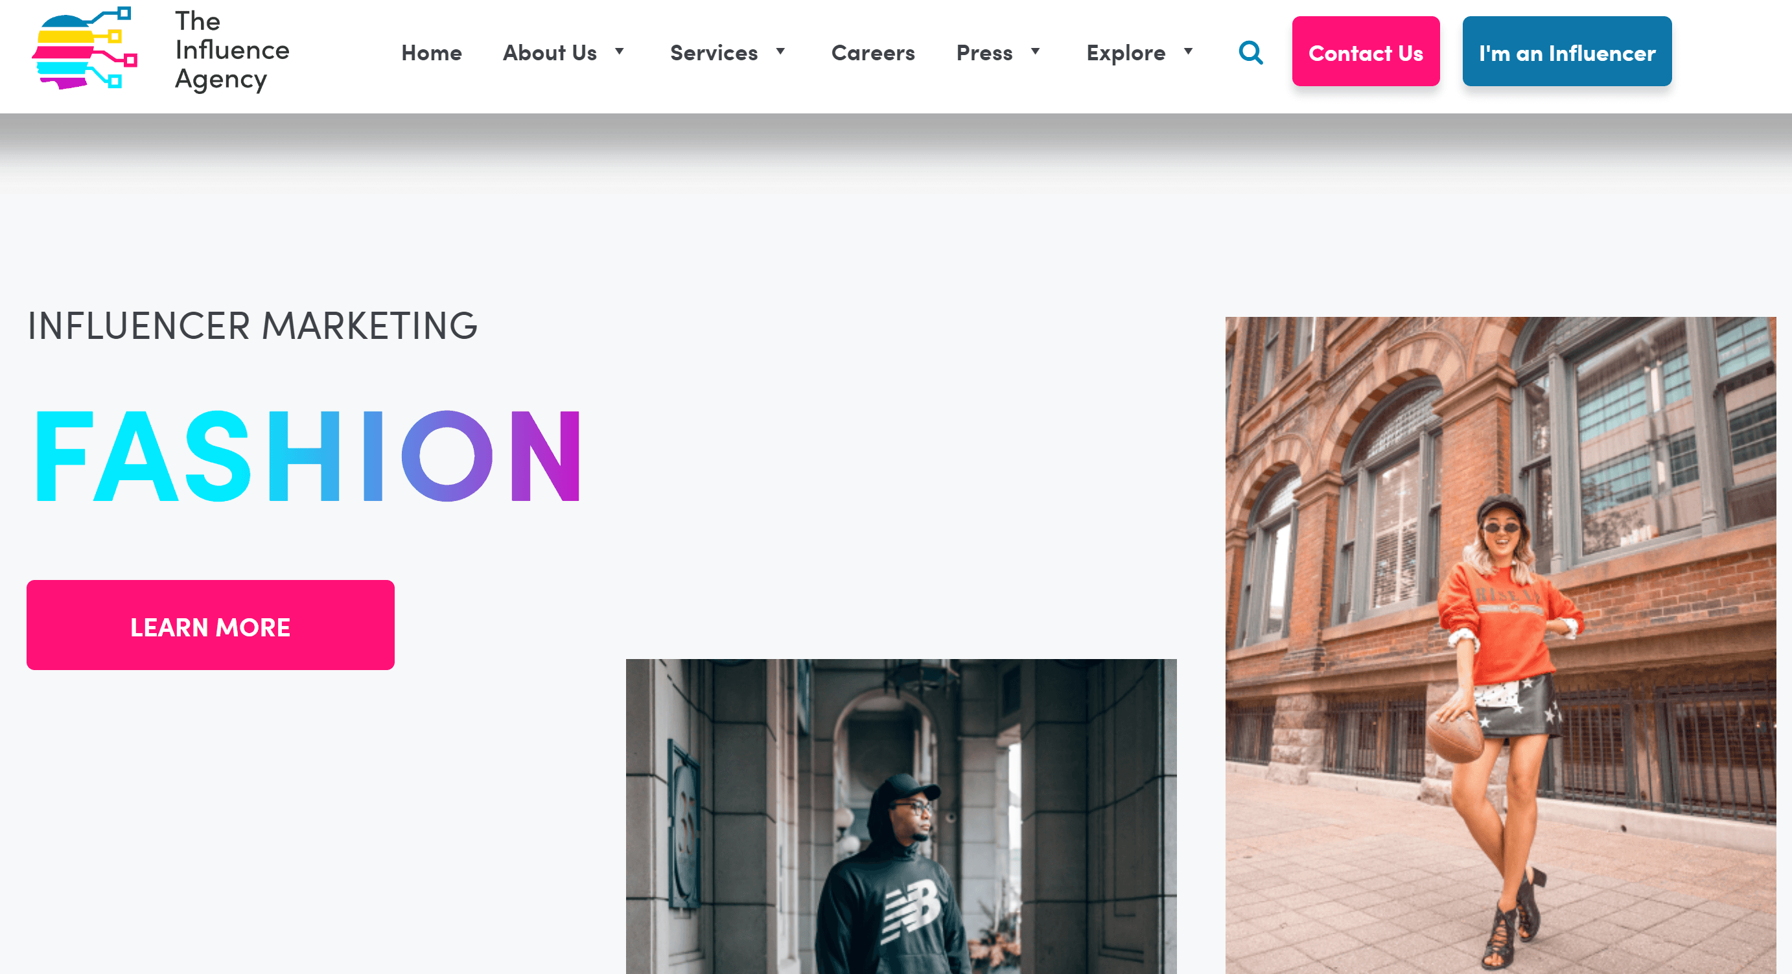Open the man in NB hoodie photo
This screenshot has width=1792, height=974.
tap(901, 816)
